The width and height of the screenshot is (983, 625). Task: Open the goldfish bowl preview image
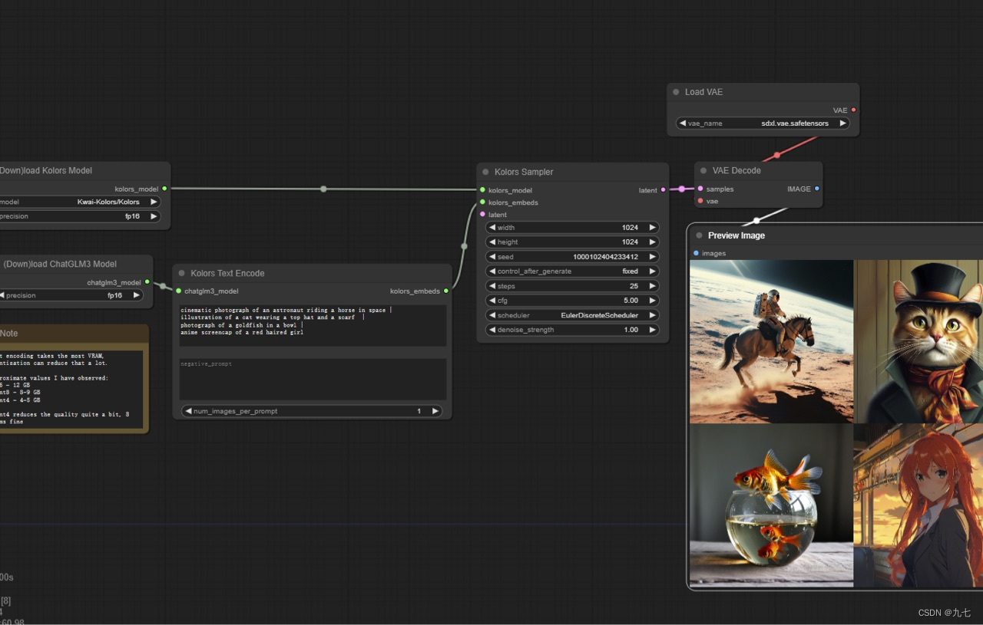click(x=772, y=505)
